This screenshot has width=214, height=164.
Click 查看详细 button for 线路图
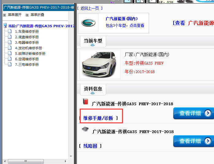(193, 141)
